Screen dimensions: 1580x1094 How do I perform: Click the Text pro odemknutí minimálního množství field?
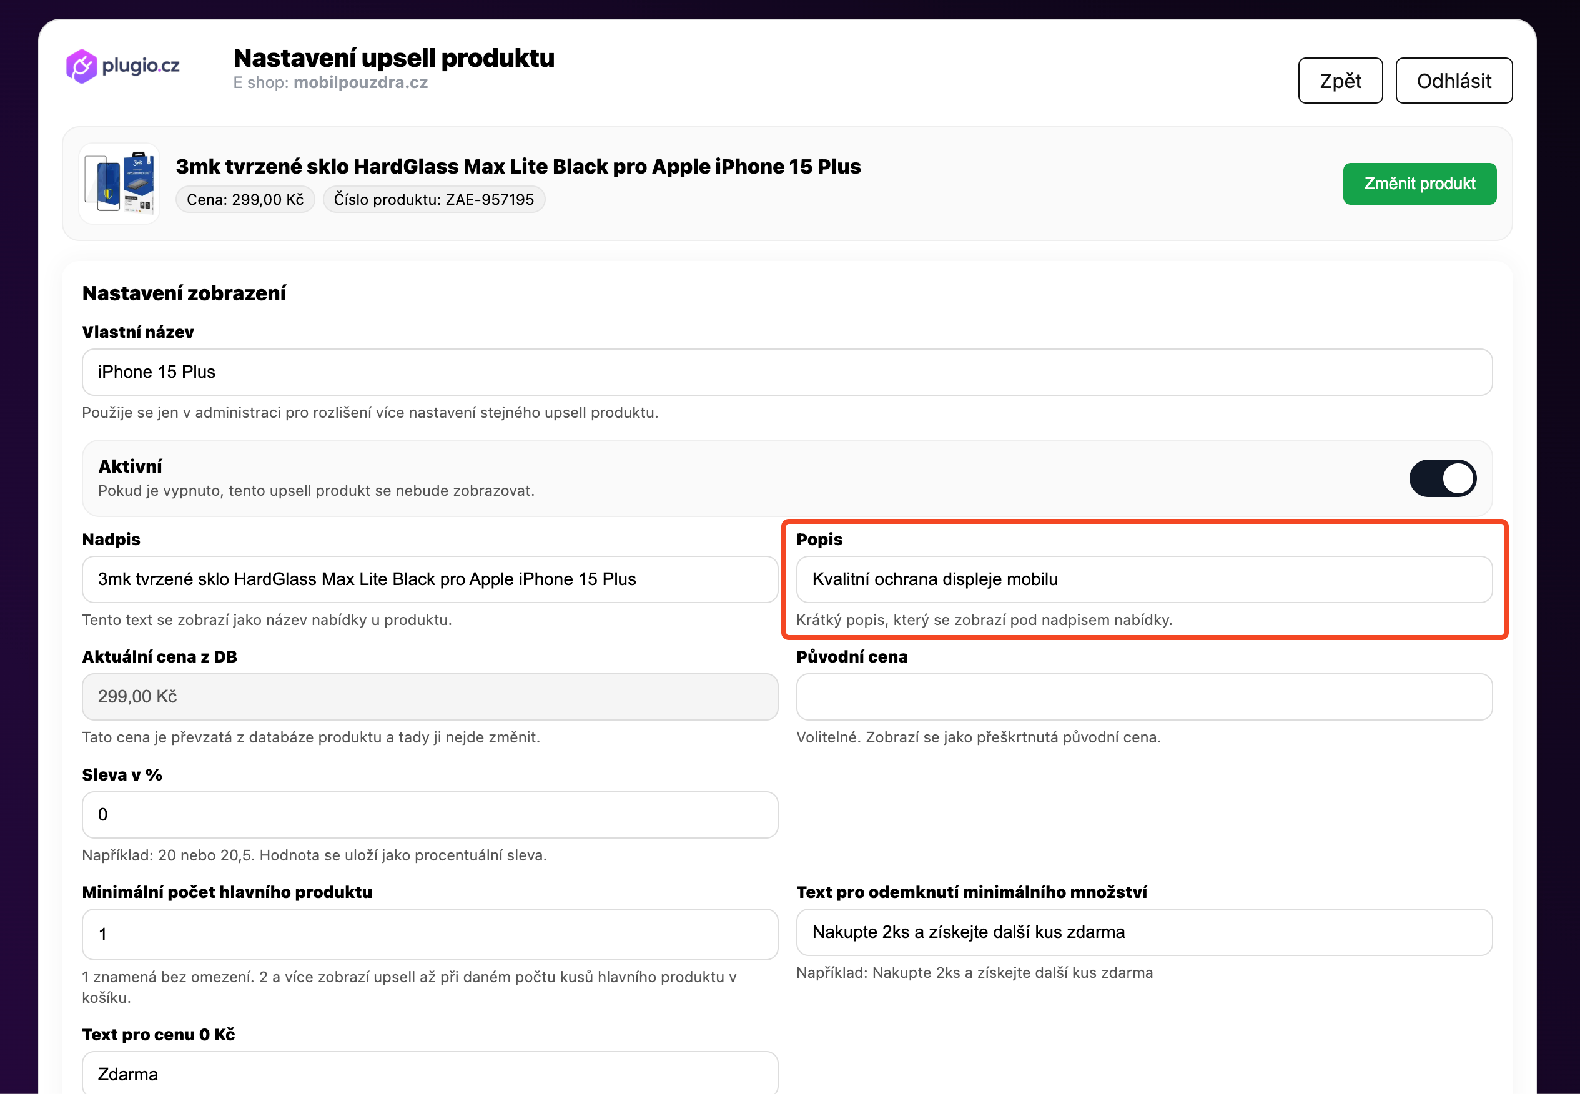[x=1144, y=933]
